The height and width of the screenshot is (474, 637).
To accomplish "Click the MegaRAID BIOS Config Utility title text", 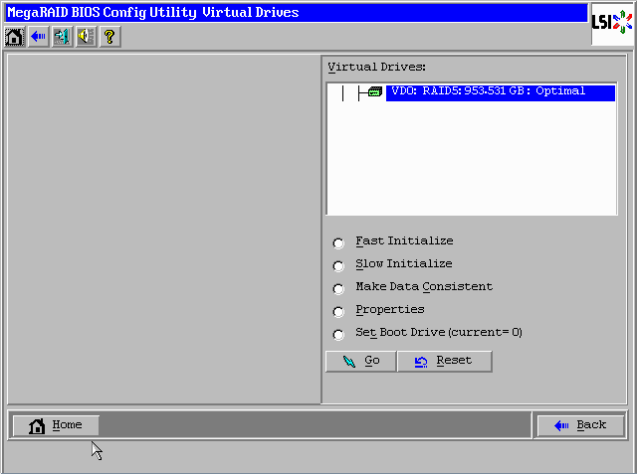I will click(x=152, y=13).
